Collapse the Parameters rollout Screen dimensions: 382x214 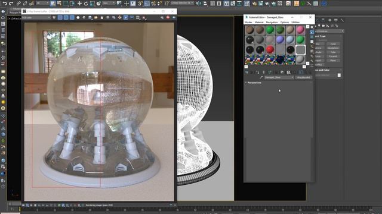254,83
